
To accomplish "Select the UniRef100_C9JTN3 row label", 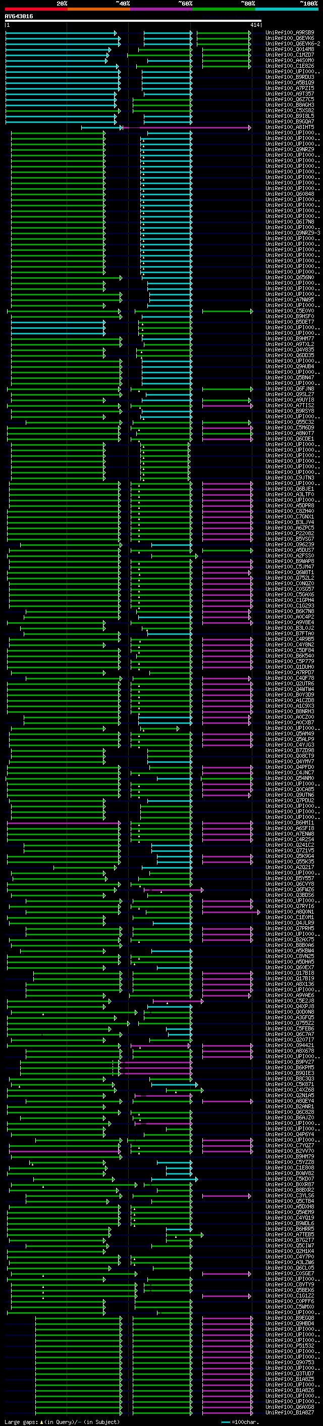I will coord(290,478).
